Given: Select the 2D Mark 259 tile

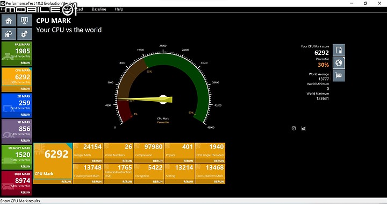Looking at the screenshot, I should [x=17, y=103].
